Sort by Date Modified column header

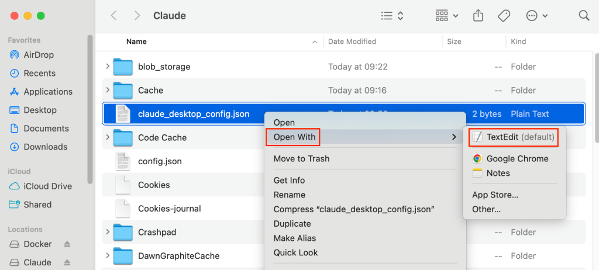(x=352, y=41)
